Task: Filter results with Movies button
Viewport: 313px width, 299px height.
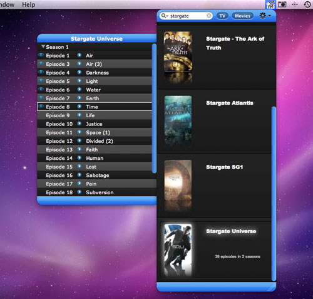Action: pyautogui.click(x=242, y=16)
